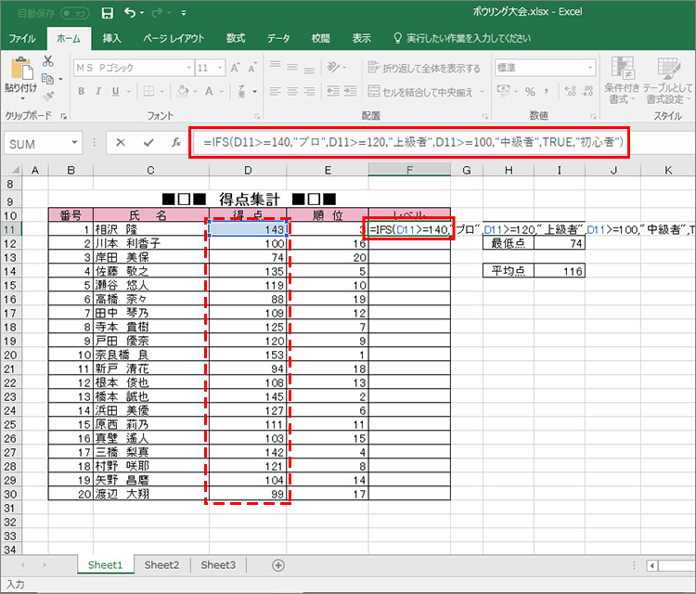Click the Paste (貼り付け) clipboard icon

pyautogui.click(x=19, y=74)
